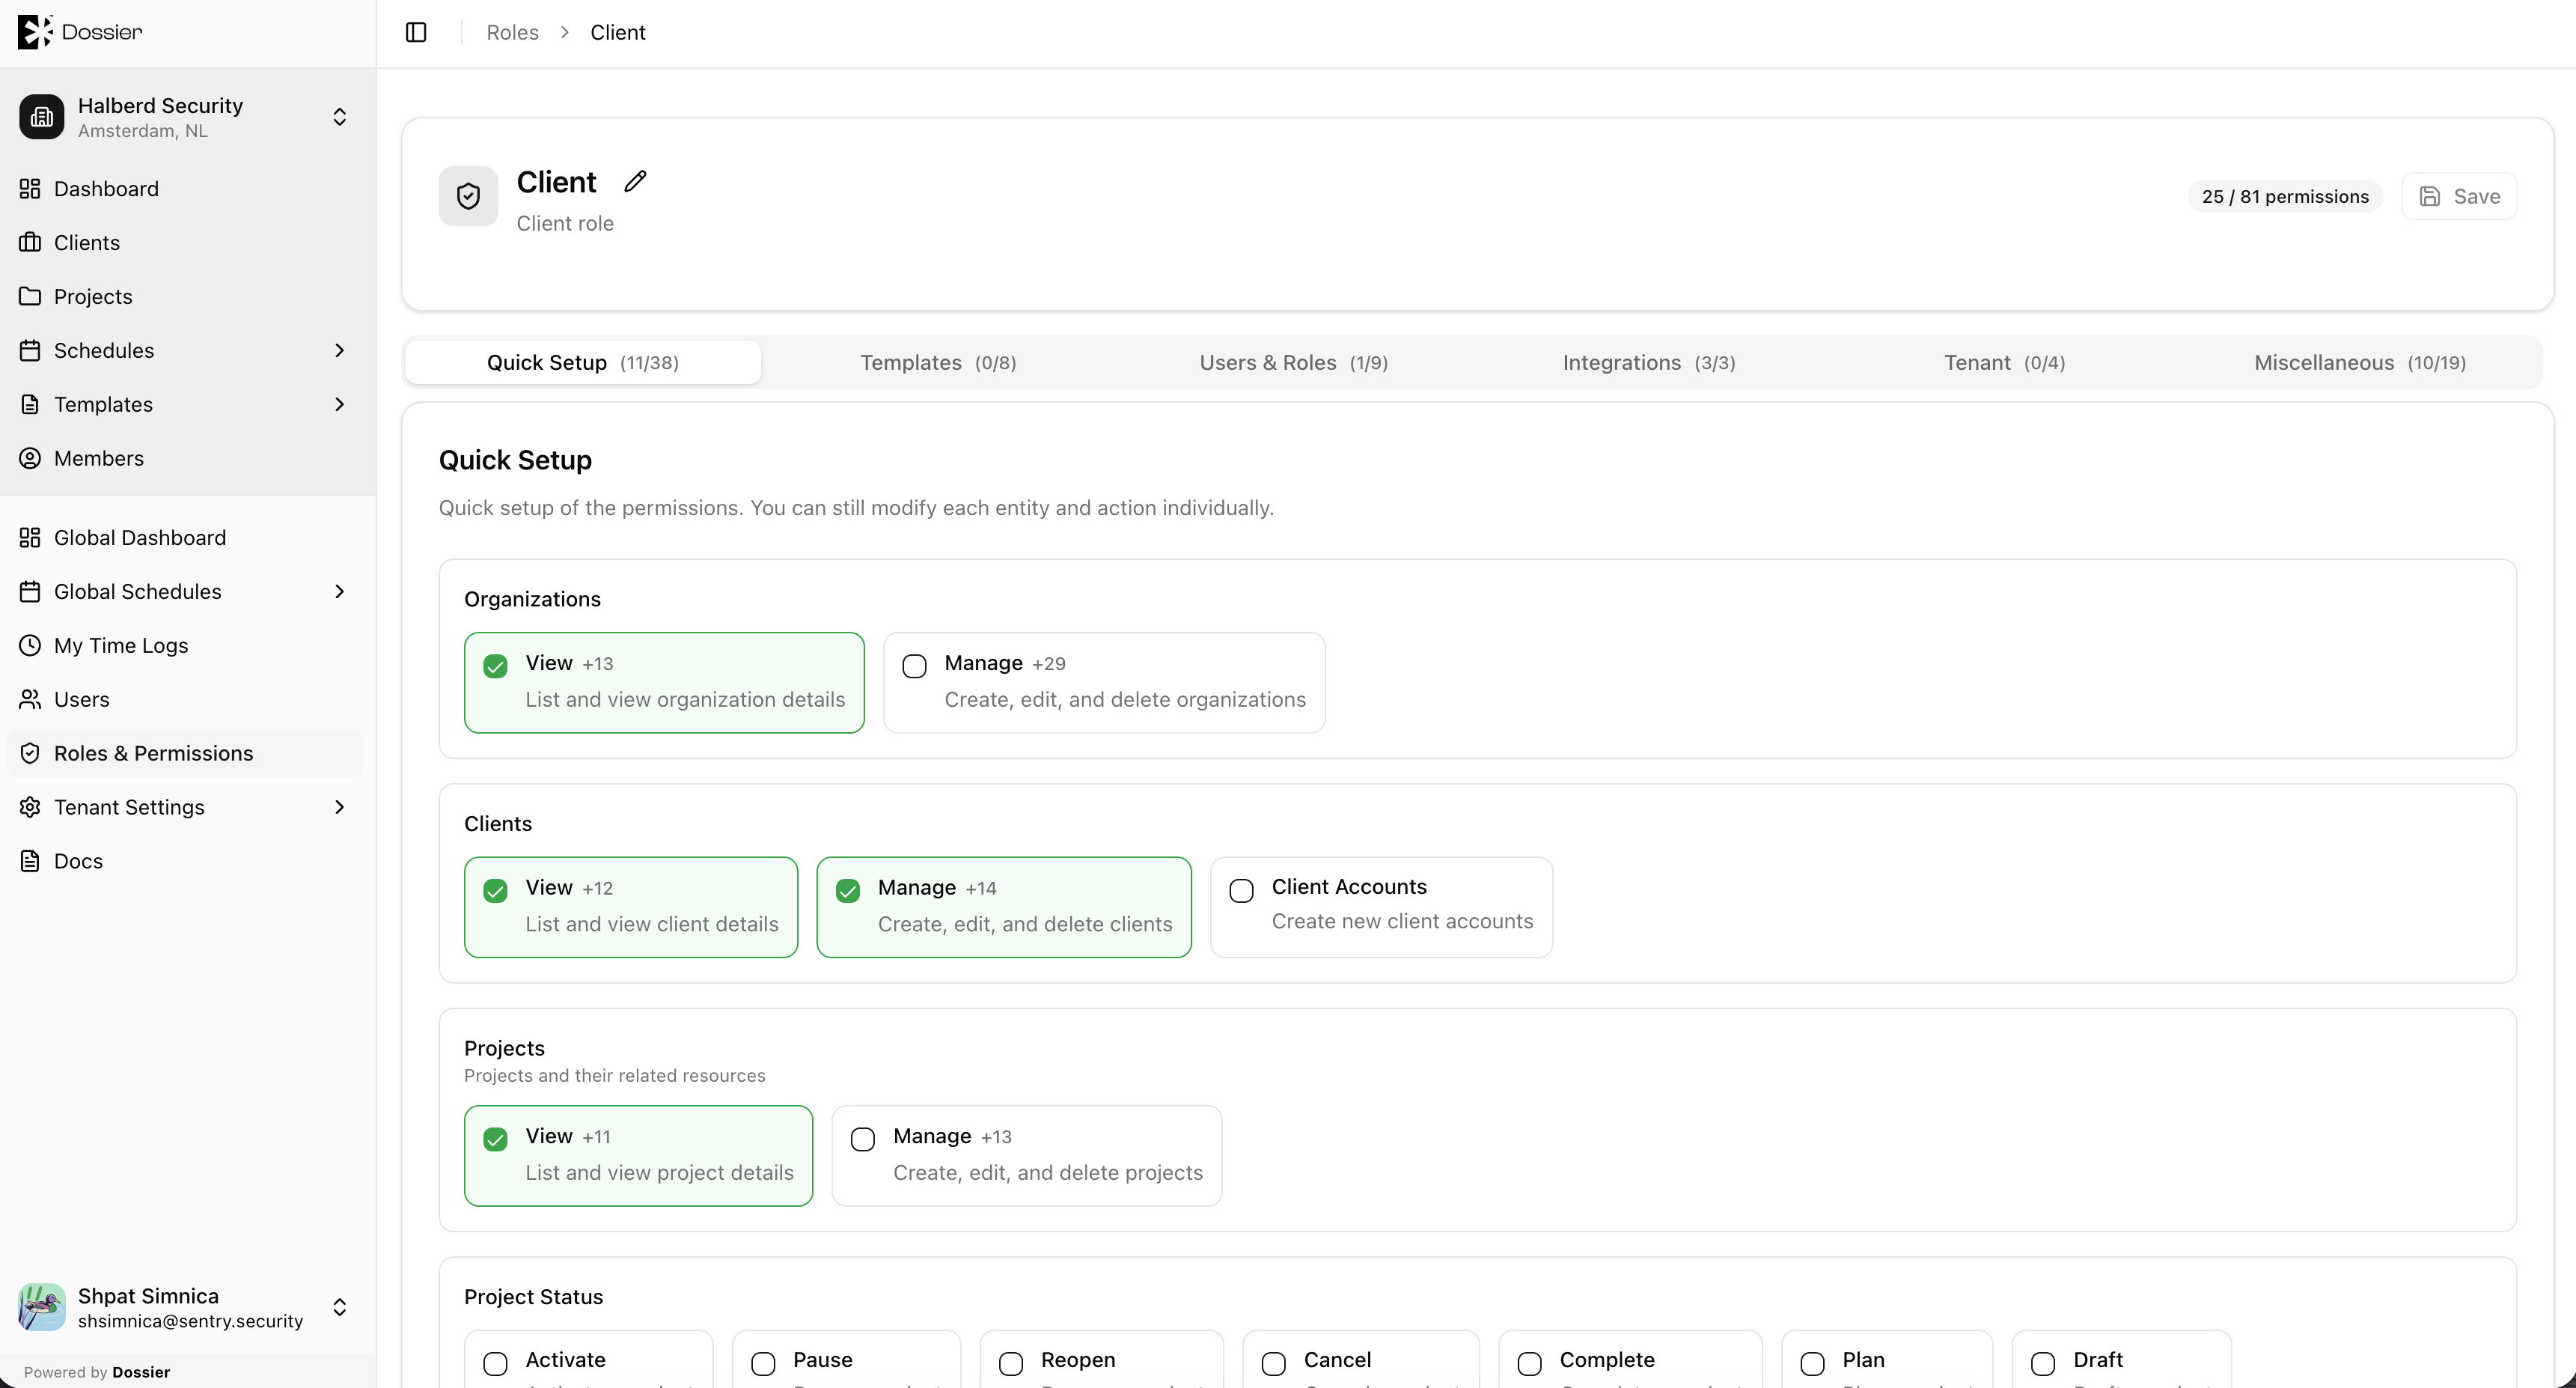This screenshot has height=1388, width=2576.
Task: Open the Integrations tab
Action: tap(1649, 363)
